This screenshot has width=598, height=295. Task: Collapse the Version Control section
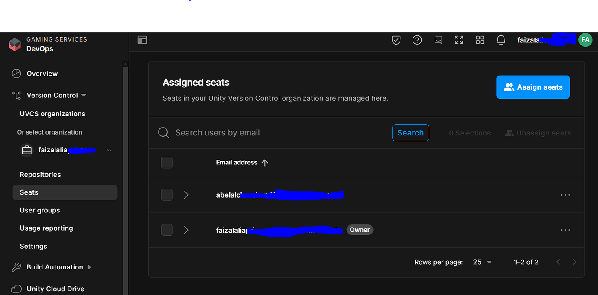[x=84, y=95]
